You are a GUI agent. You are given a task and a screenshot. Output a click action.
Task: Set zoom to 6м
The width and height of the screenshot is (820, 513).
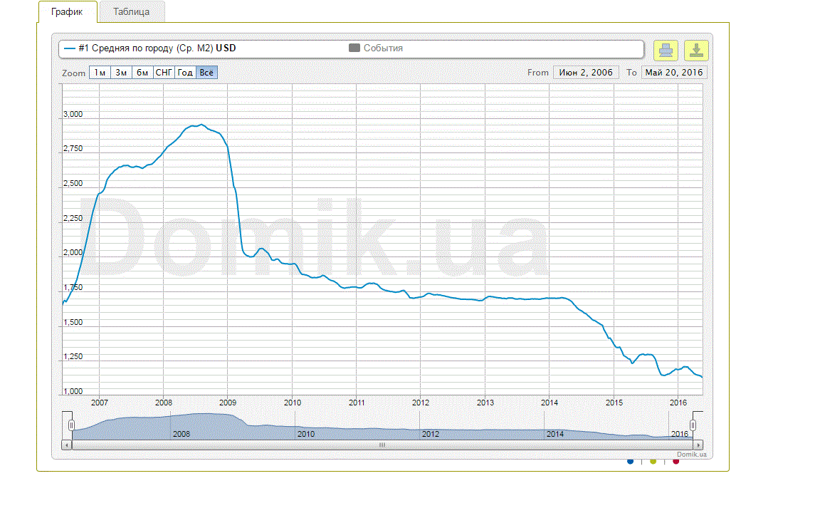(142, 73)
